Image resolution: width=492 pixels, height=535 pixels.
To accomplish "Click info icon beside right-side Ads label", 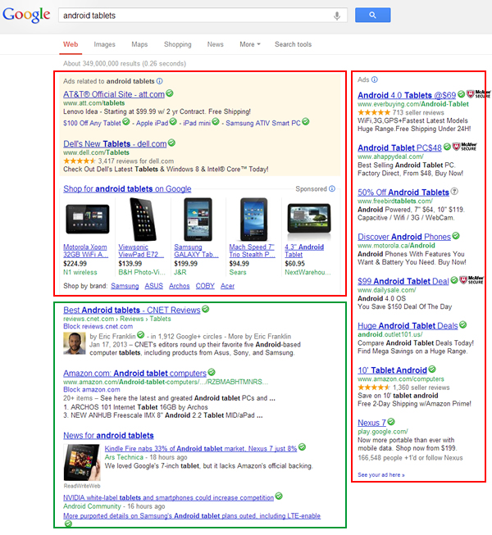I will (x=375, y=79).
